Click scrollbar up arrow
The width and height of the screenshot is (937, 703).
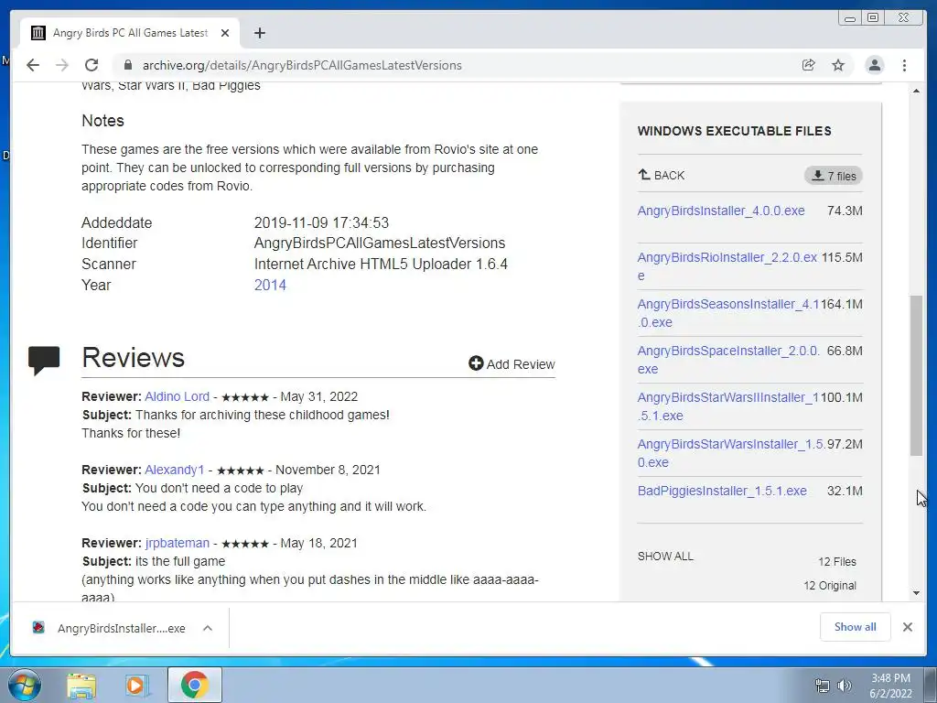pos(916,91)
